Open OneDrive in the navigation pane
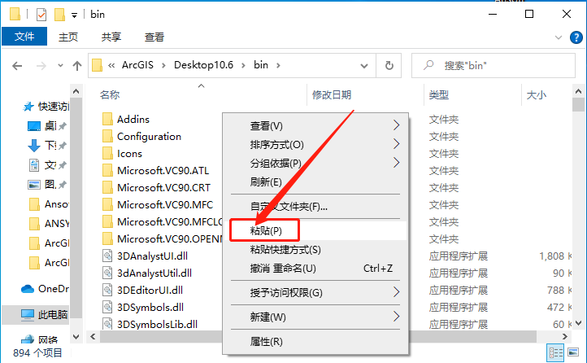The width and height of the screenshot is (587, 363). 46,289
